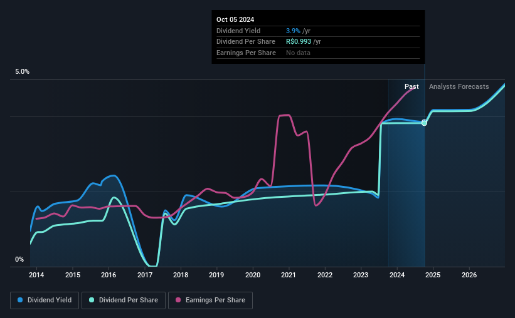Click the Dividend Yield row label in tooltip
The height and width of the screenshot is (318, 515).
pos(238,31)
